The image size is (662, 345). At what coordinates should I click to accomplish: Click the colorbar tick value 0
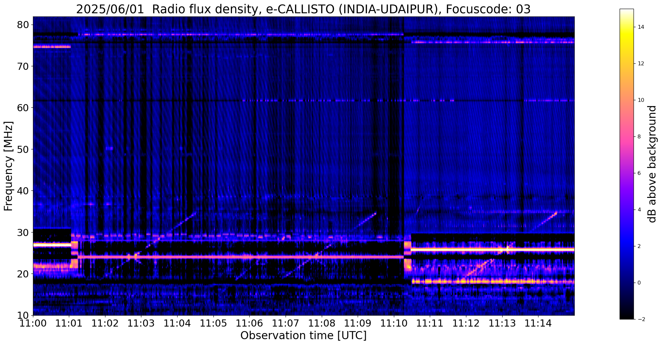[638, 283]
